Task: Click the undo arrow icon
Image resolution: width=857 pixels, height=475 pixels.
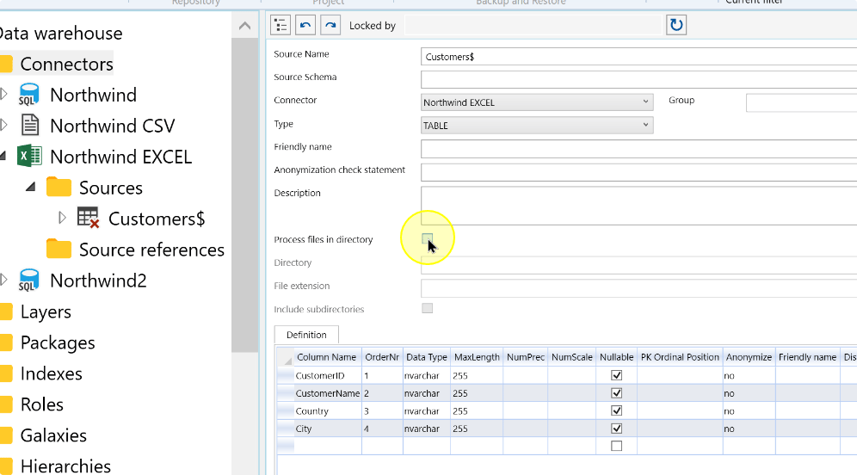Action: pyautogui.click(x=305, y=25)
